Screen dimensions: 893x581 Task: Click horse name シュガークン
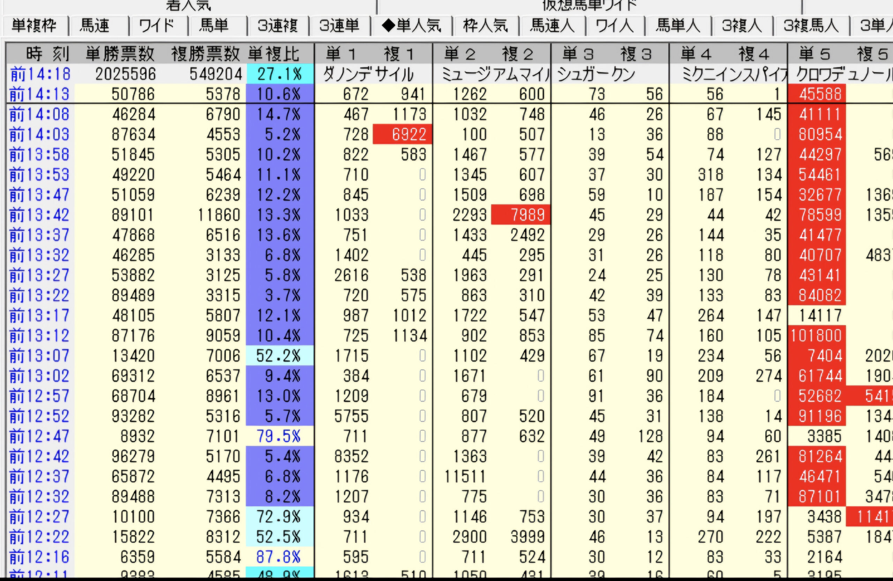coord(596,74)
